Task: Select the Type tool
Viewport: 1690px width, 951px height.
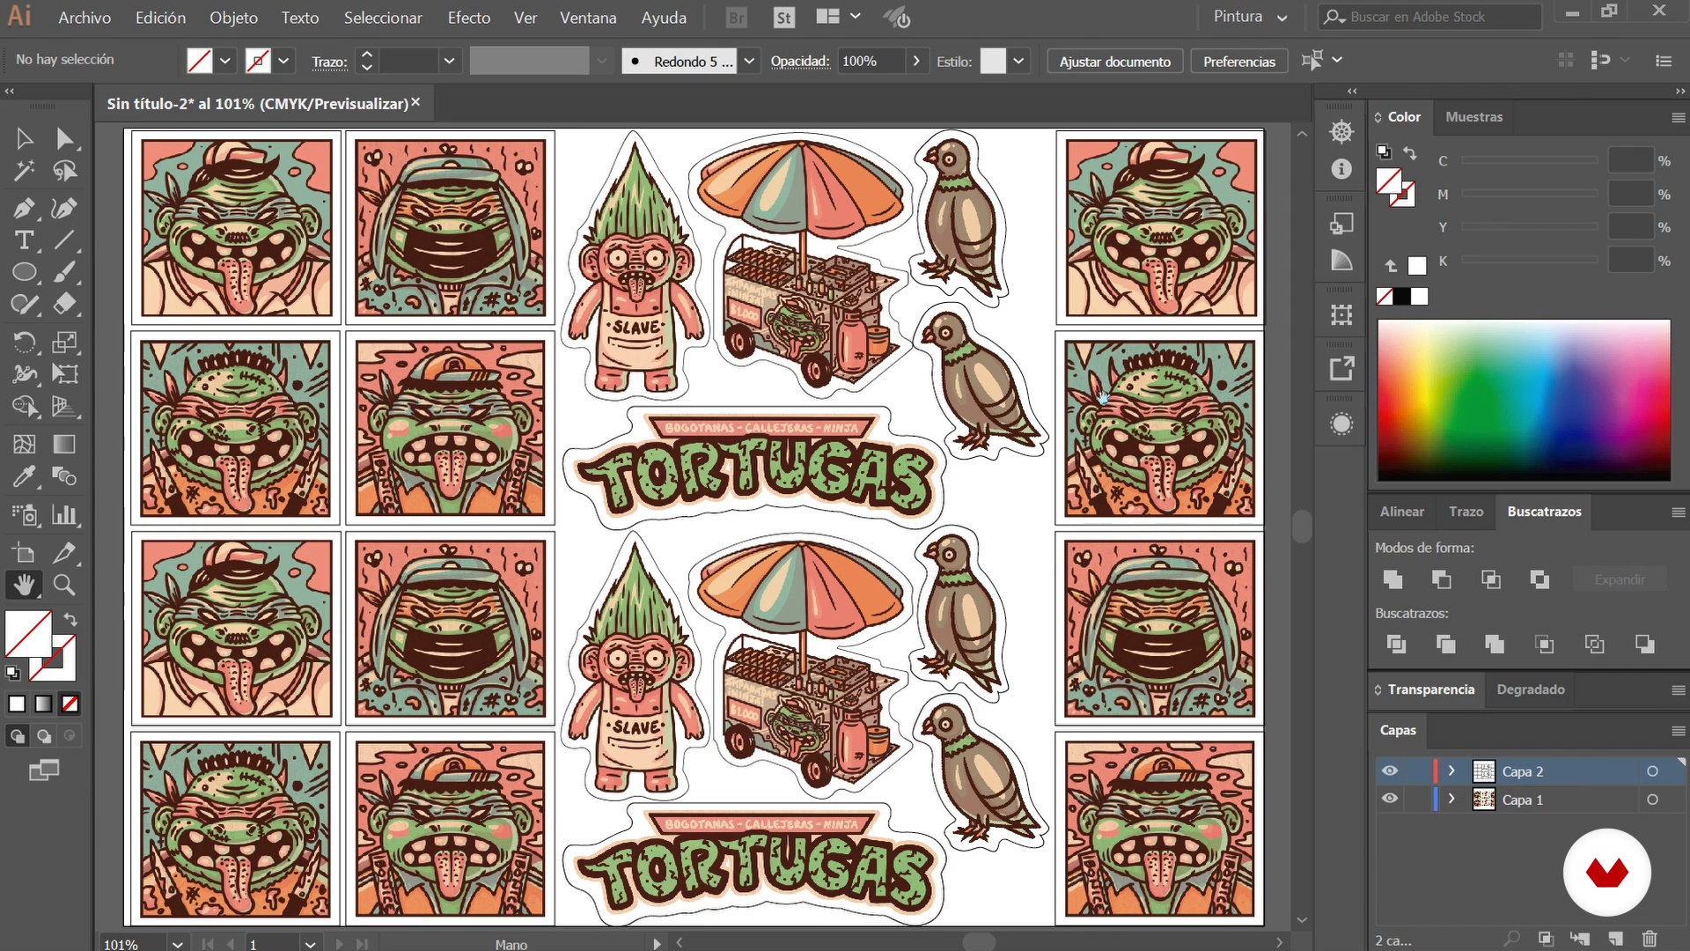Action: pyautogui.click(x=24, y=240)
